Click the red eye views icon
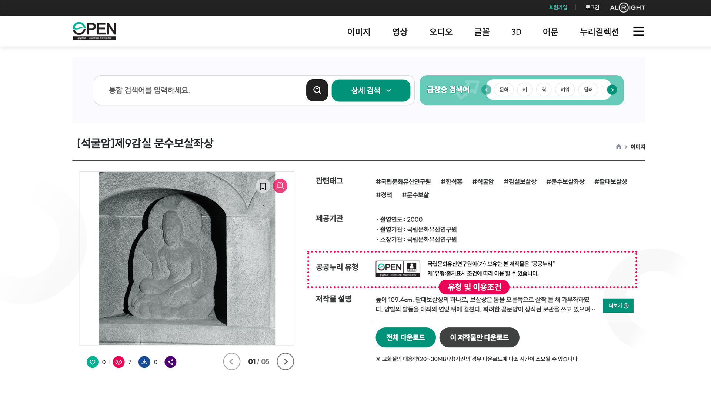Viewport: 711px width, 400px height. coord(118,362)
